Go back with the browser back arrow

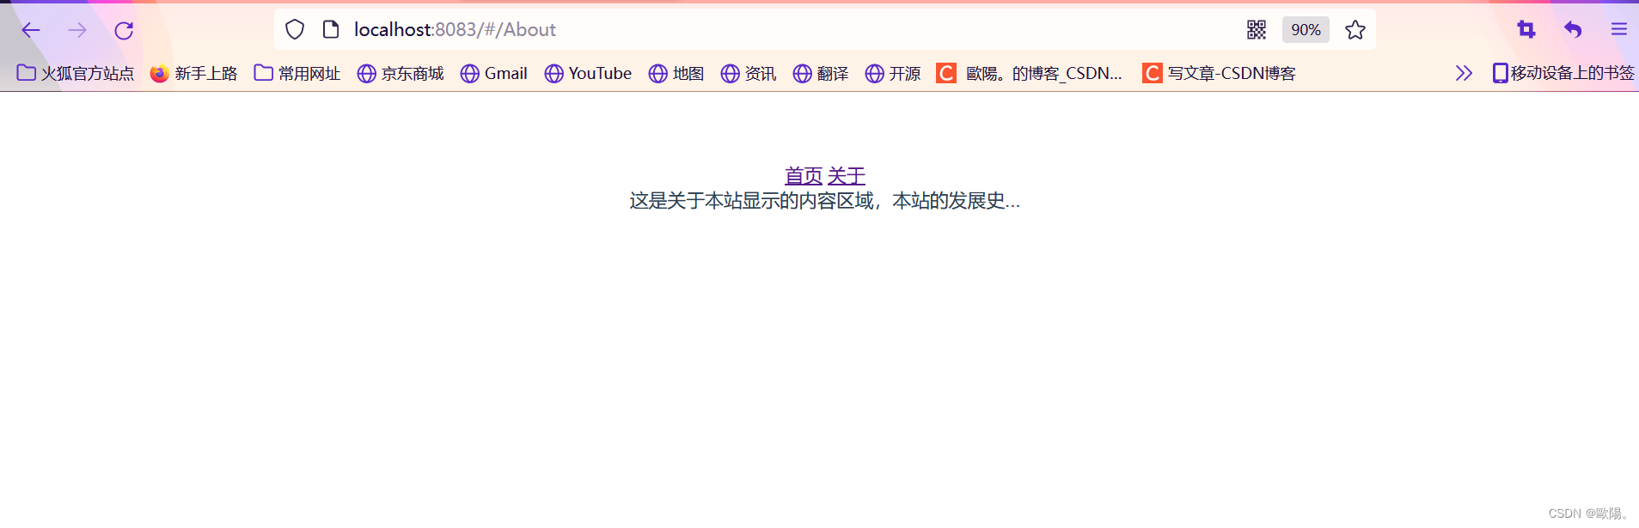[31, 30]
